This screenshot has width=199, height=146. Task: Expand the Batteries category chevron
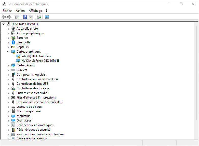pos(8,38)
